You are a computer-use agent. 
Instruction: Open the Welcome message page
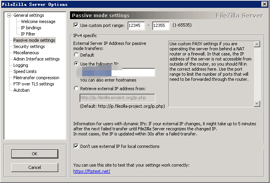(x=38, y=21)
